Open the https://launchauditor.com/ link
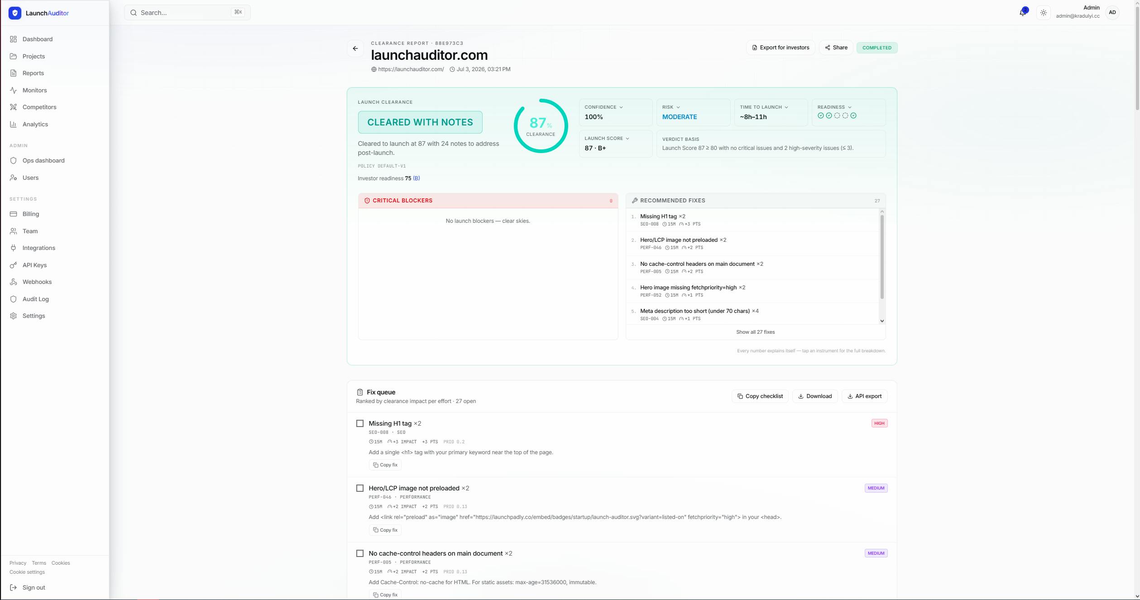The width and height of the screenshot is (1140, 600). 407,69
